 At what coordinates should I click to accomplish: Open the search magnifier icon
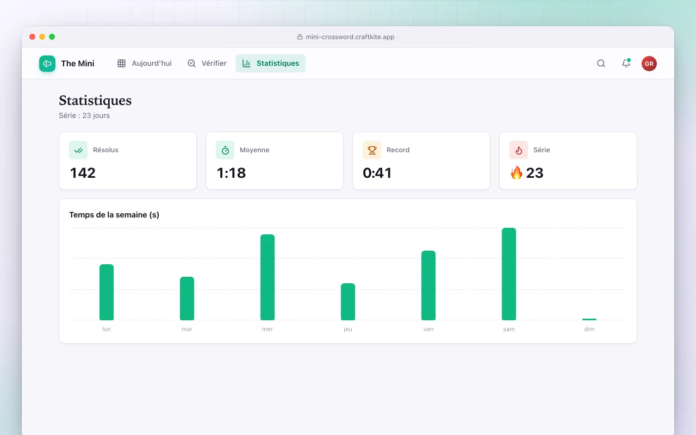point(601,64)
